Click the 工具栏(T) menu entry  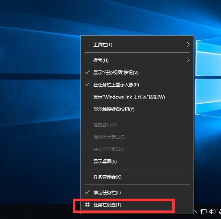[137, 44]
